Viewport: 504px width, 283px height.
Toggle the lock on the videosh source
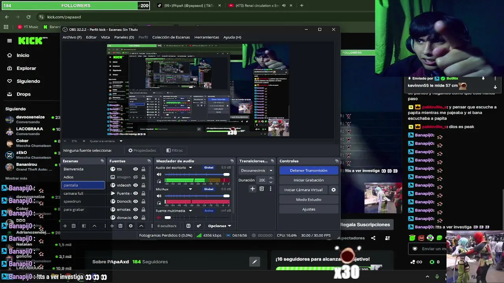143,185
